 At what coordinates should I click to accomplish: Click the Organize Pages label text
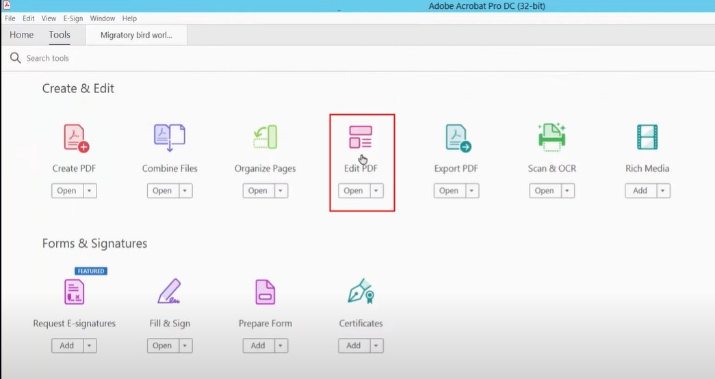(x=265, y=169)
